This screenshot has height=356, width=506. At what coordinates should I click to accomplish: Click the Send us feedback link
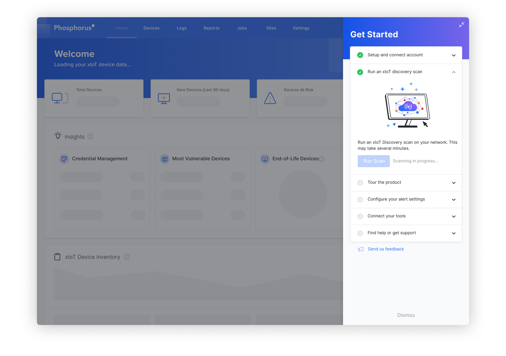386,249
